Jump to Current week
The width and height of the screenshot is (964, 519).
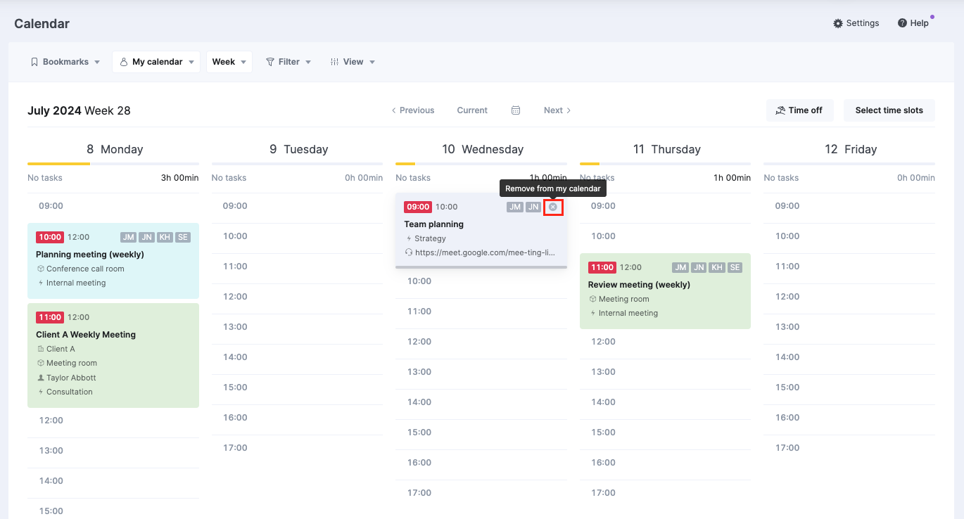[x=471, y=110]
